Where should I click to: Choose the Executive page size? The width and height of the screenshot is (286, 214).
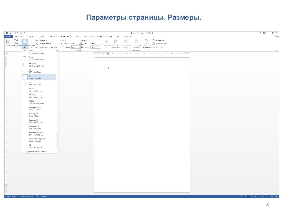39,64
